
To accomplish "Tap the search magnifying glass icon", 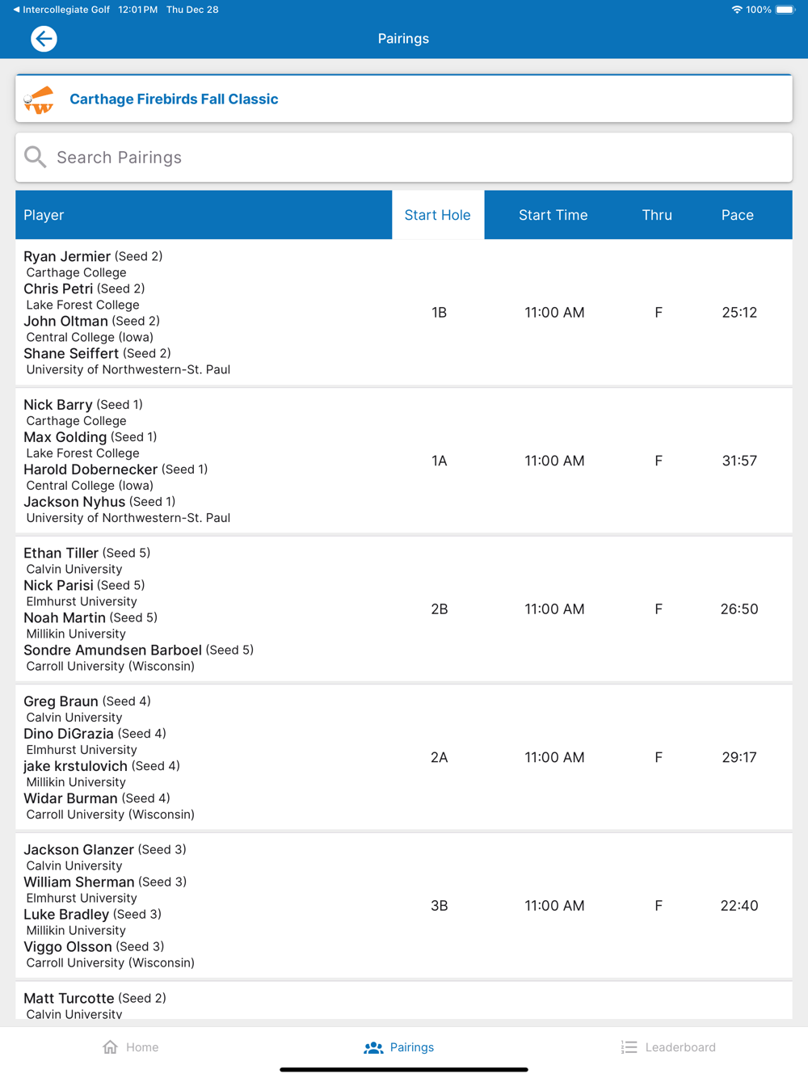I will click(x=36, y=157).
